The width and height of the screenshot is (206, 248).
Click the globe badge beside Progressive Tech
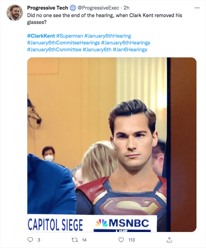(x=73, y=8)
